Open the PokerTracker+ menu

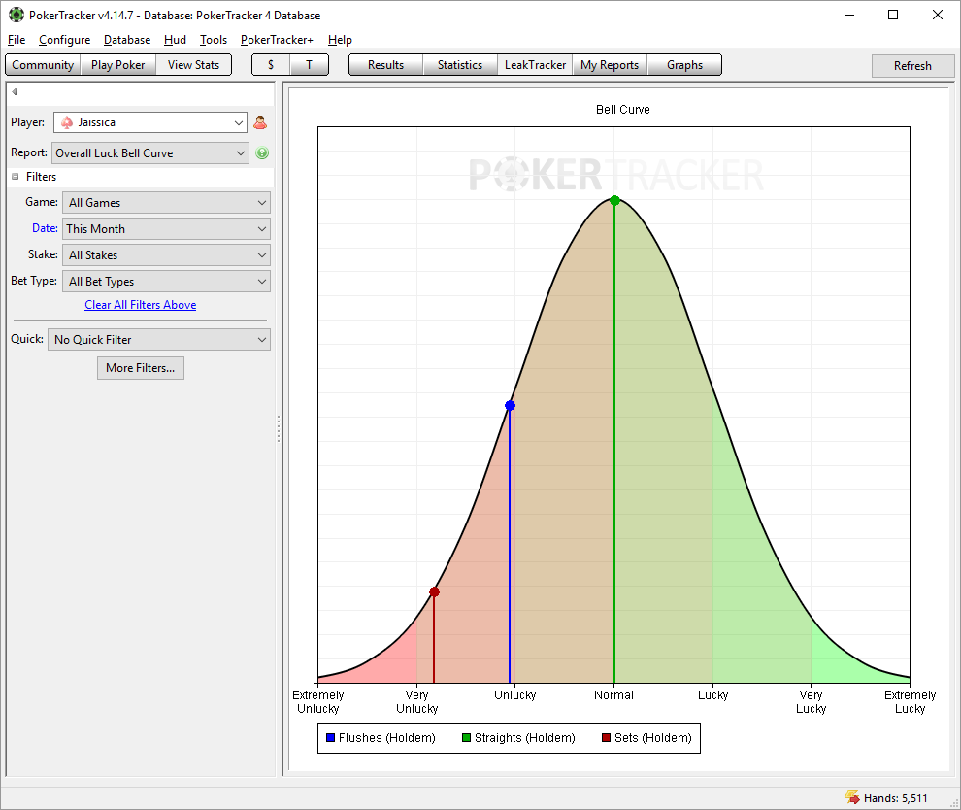tap(277, 40)
